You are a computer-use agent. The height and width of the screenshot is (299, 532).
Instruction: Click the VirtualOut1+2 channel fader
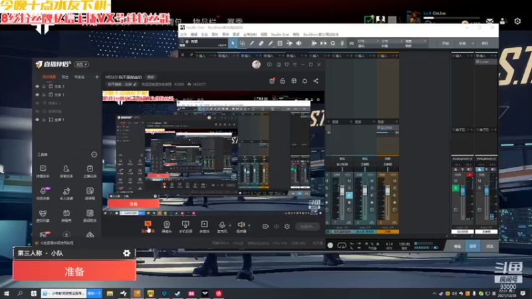(x=487, y=191)
